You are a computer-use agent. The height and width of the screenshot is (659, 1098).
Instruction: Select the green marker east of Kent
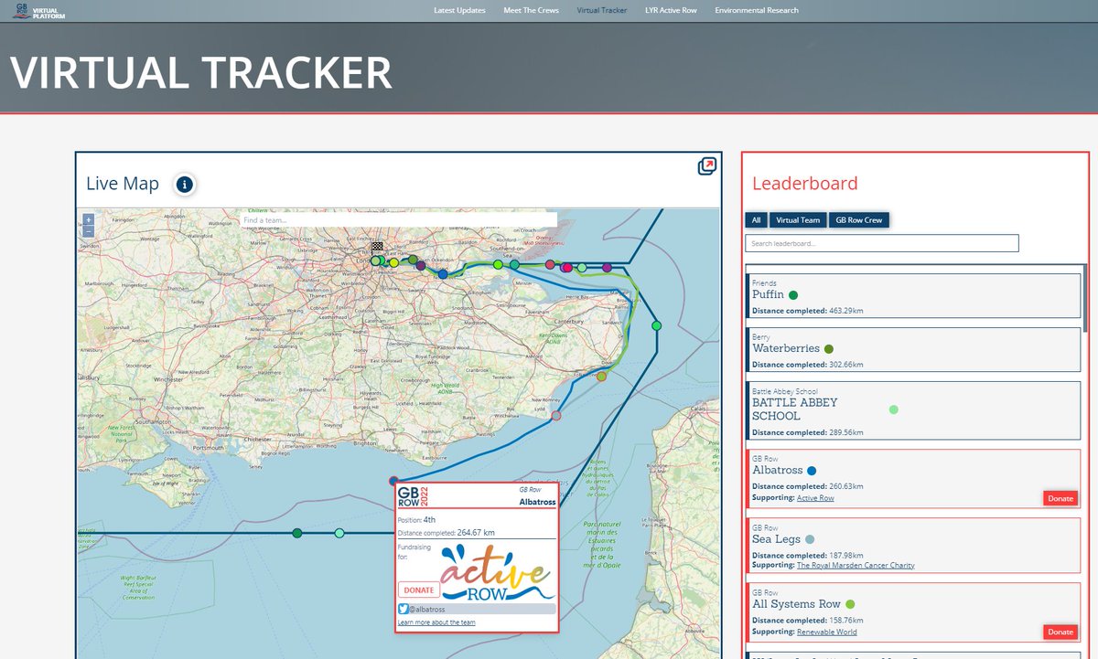coord(656,325)
